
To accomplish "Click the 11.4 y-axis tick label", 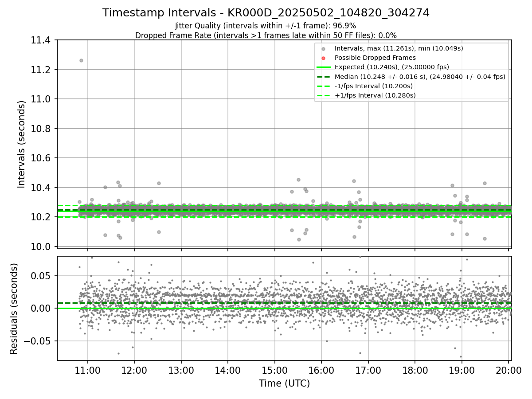I will 40,40.
